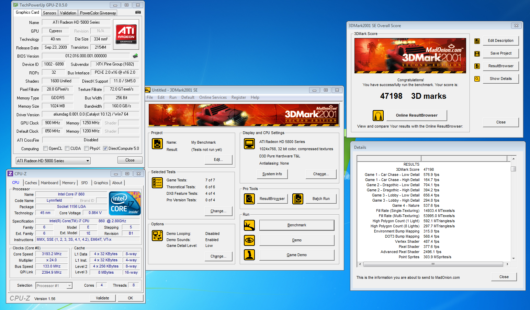Screen dimensions: 530x310
Task: Click the Benchmark run icon
Action: (x=249, y=225)
